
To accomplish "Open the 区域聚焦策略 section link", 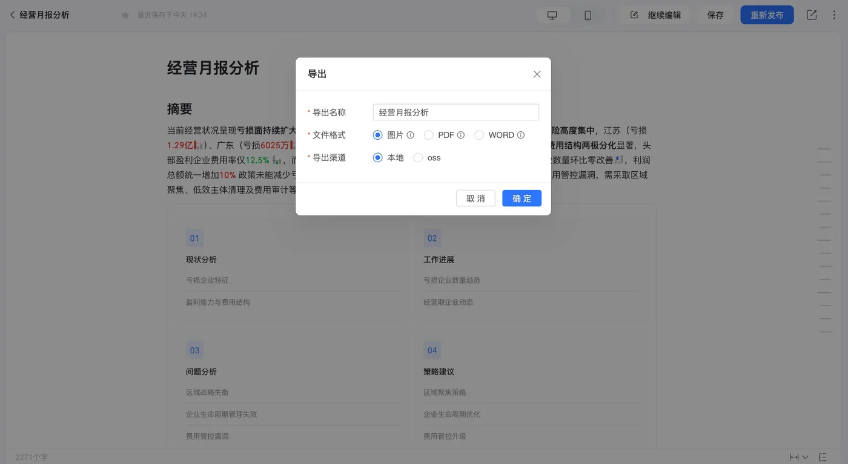I will click(445, 393).
